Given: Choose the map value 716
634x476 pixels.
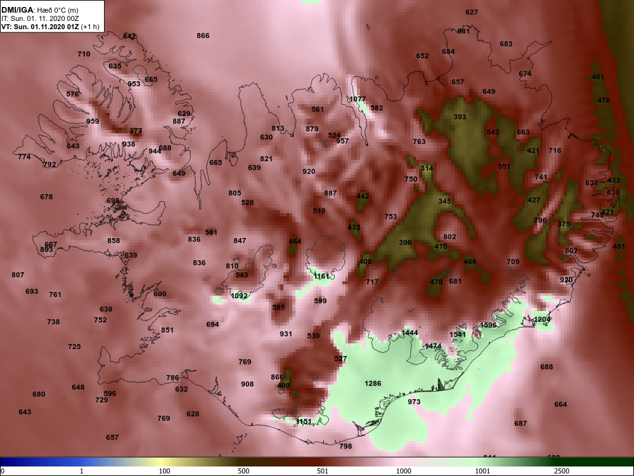Looking at the screenshot, I should pyautogui.click(x=555, y=150).
